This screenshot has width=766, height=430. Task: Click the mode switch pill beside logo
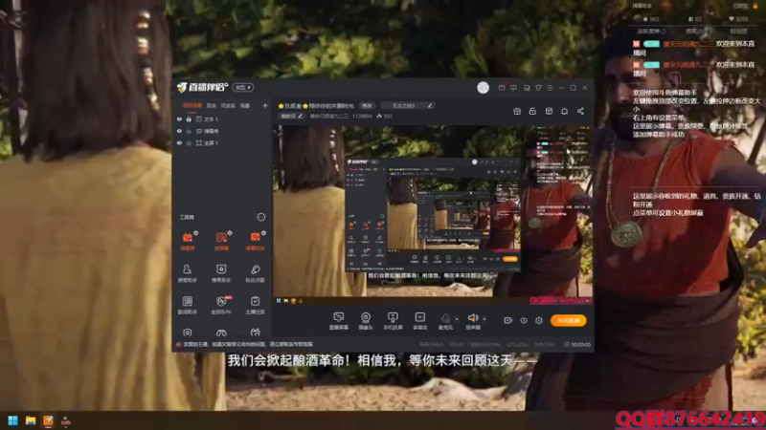[243, 88]
